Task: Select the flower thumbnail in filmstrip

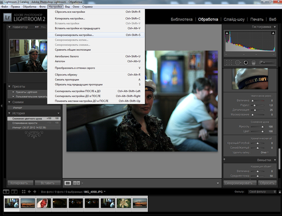Action: (x=124, y=203)
